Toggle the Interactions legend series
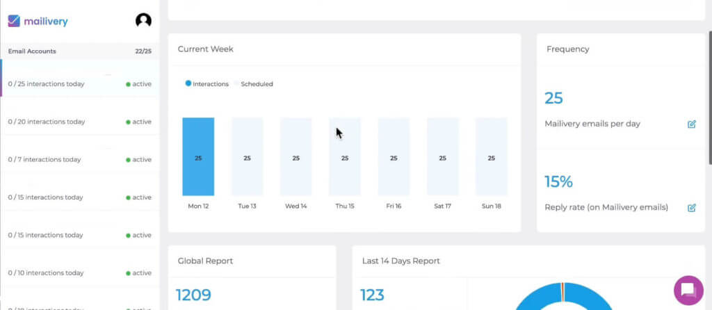The width and height of the screenshot is (712, 310). click(207, 84)
